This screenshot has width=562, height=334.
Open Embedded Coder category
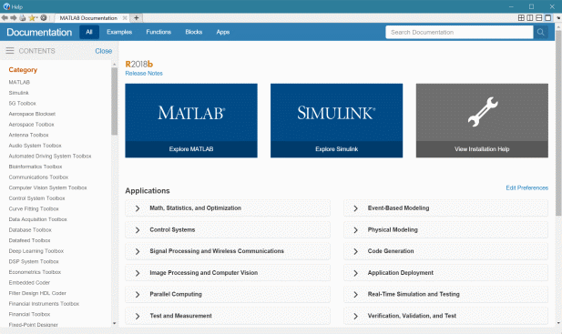(29, 282)
